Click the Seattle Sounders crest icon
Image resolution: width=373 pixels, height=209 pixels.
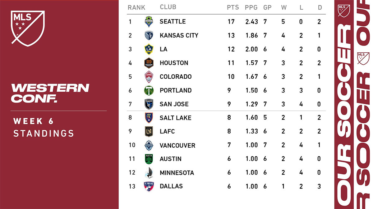tap(149, 22)
